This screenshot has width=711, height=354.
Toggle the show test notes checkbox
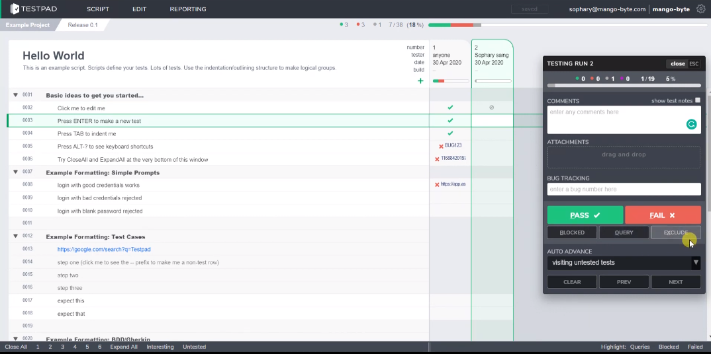pos(698,100)
